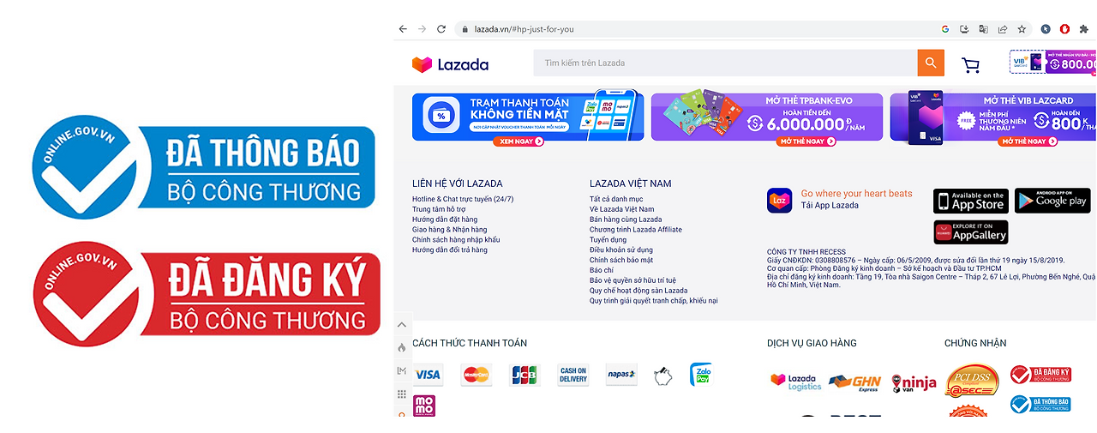
Task: Click the GHN Express logo
Action: (854, 382)
